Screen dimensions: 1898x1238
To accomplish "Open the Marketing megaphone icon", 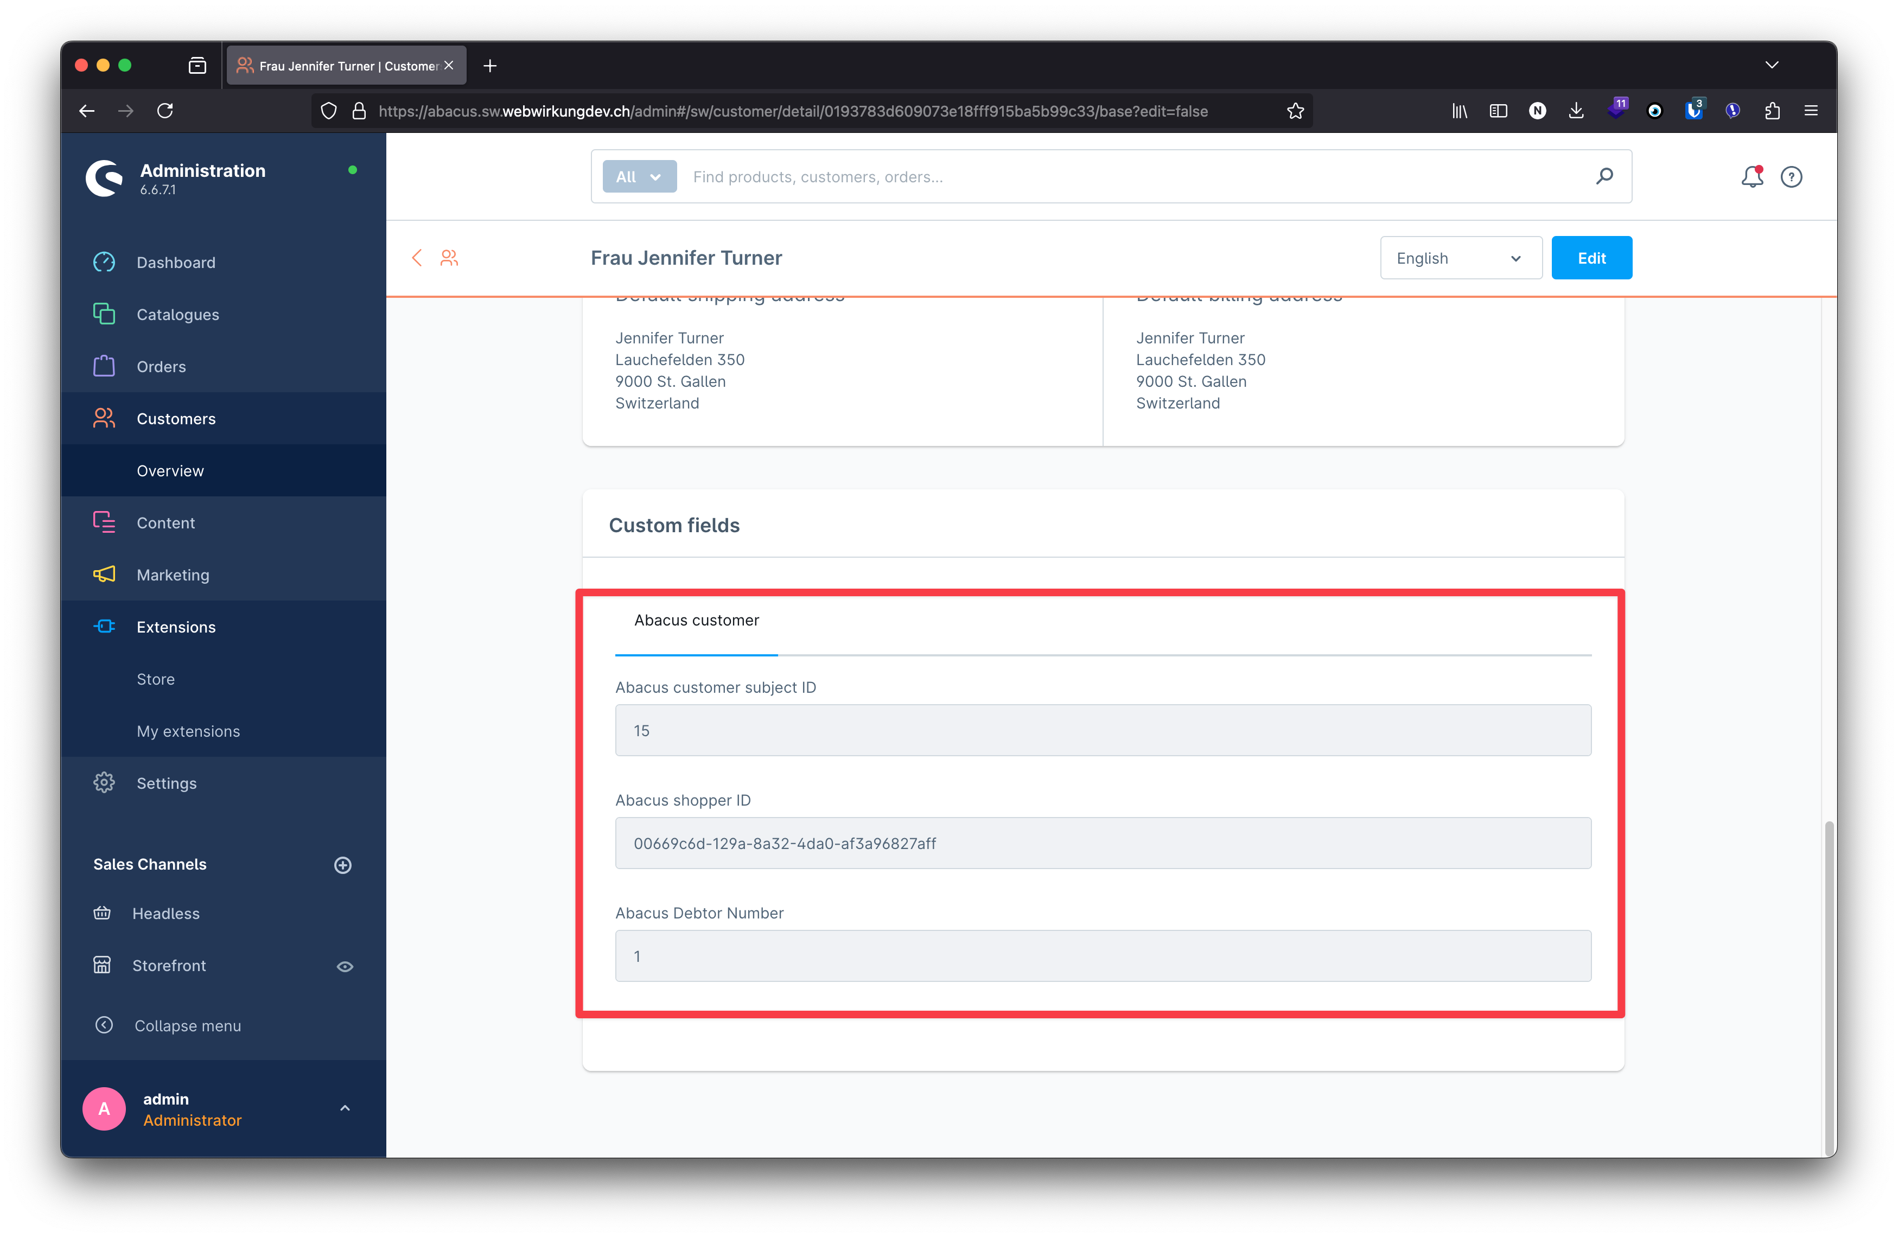I will point(105,574).
